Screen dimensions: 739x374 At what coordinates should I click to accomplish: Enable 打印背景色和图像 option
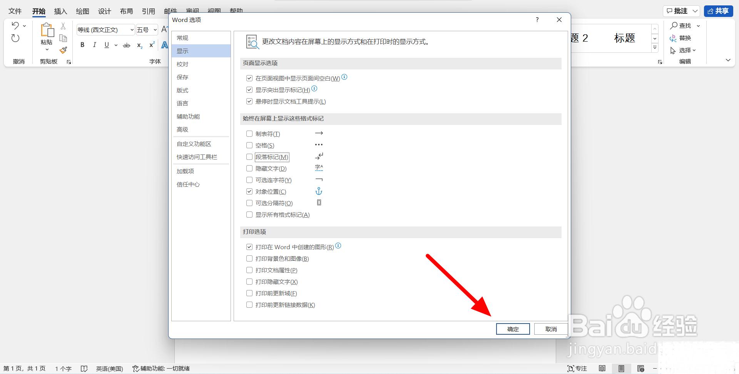pos(249,258)
